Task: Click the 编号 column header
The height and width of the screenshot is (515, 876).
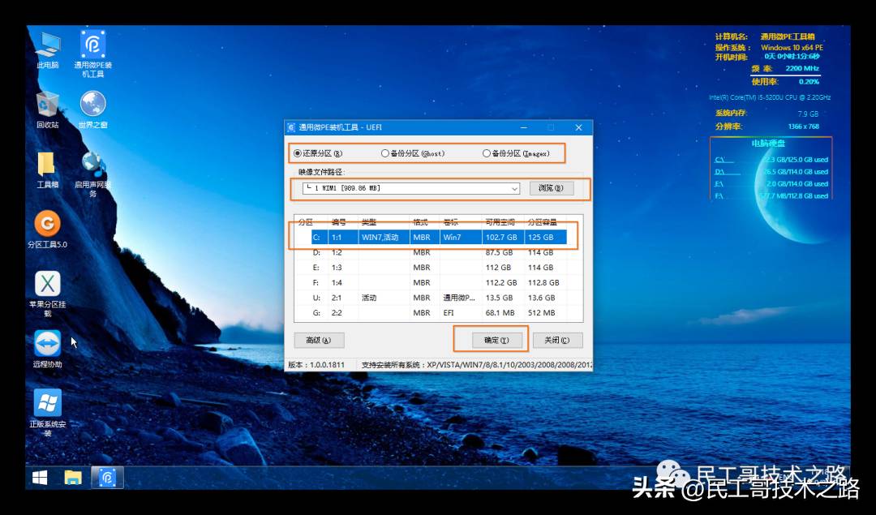Action: pos(339,222)
